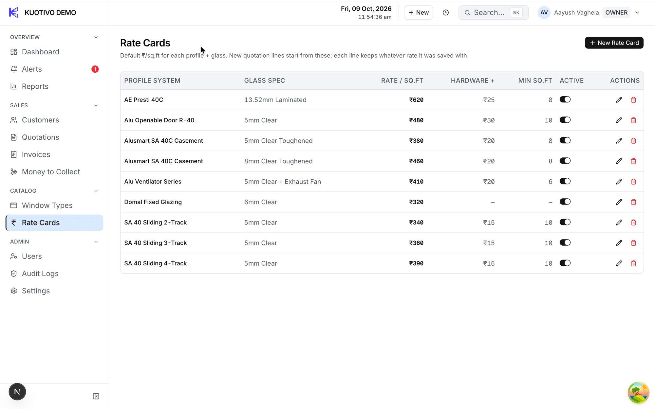Create a New Rate Card
This screenshot has width=655, height=409.
614,43
